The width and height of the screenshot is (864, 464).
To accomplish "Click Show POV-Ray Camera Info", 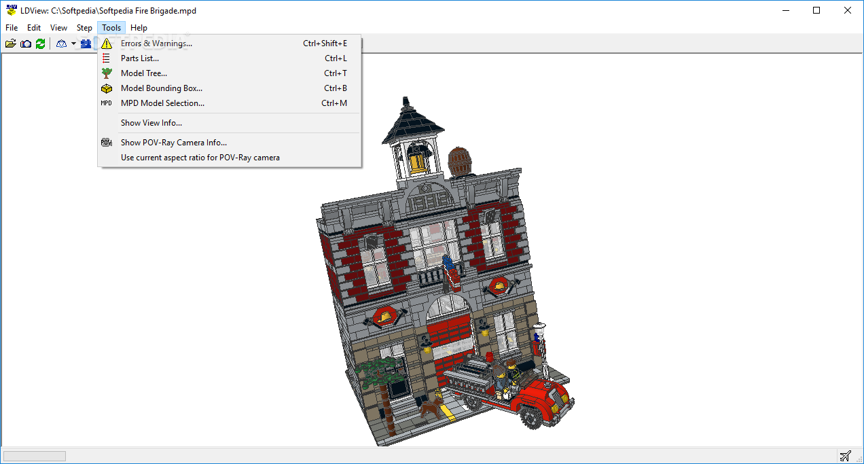I will pyautogui.click(x=230, y=143).
